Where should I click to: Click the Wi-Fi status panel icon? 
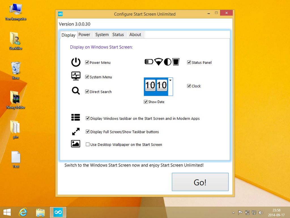click(x=159, y=62)
